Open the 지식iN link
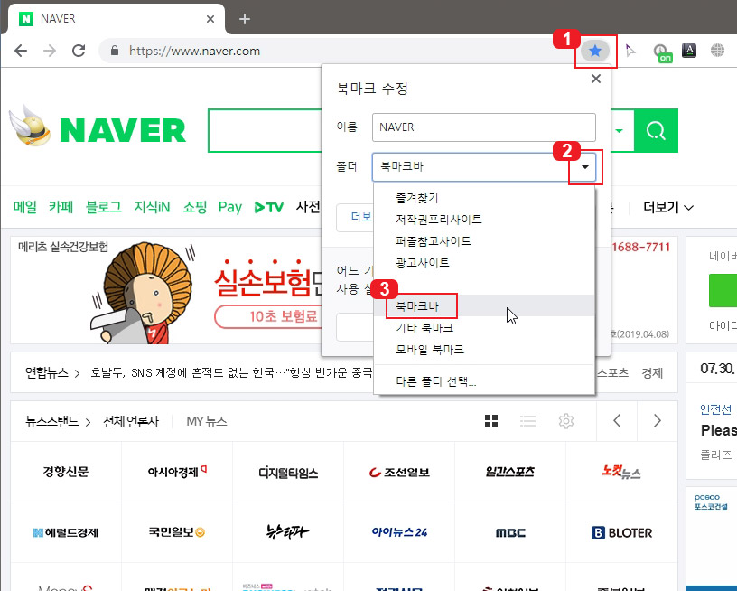The width and height of the screenshot is (737, 591). coord(152,207)
